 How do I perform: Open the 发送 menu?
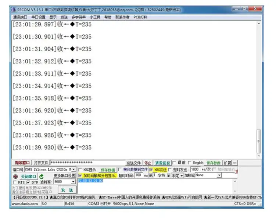click(64, 17)
